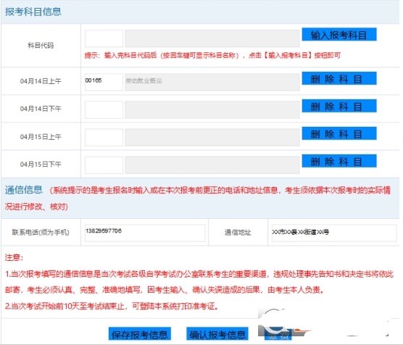The height and width of the screenshot is (345, 403).
Task: Focus the 04月14日下午 code field
Action: click(104, 109)
